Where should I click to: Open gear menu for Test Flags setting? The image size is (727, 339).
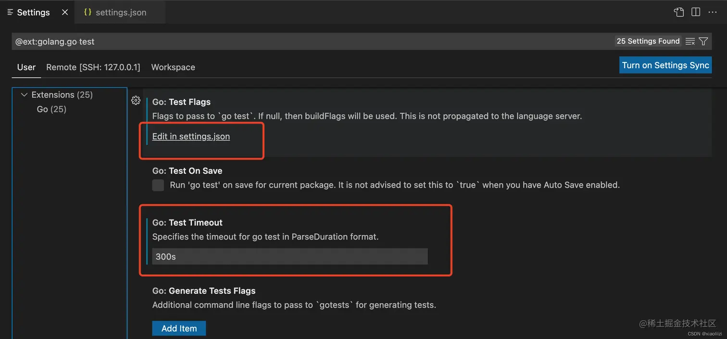136,100
